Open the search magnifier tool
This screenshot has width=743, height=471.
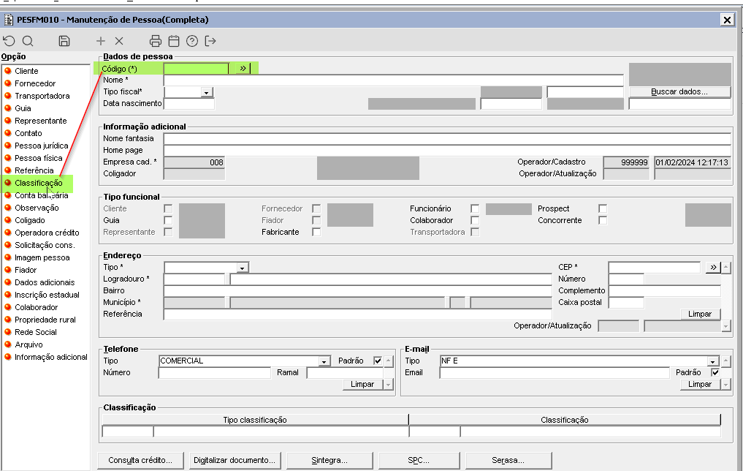[x=28, y=41]
